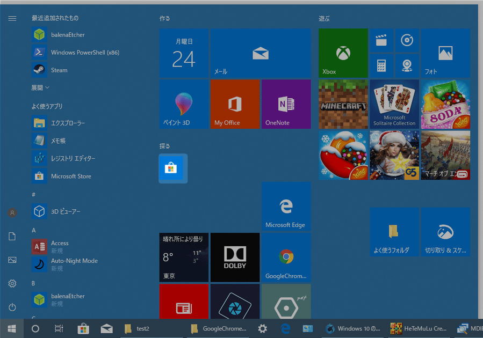Open the user account icon in sidebar
This screenshot has height=338, width=483.
point(12,212)
